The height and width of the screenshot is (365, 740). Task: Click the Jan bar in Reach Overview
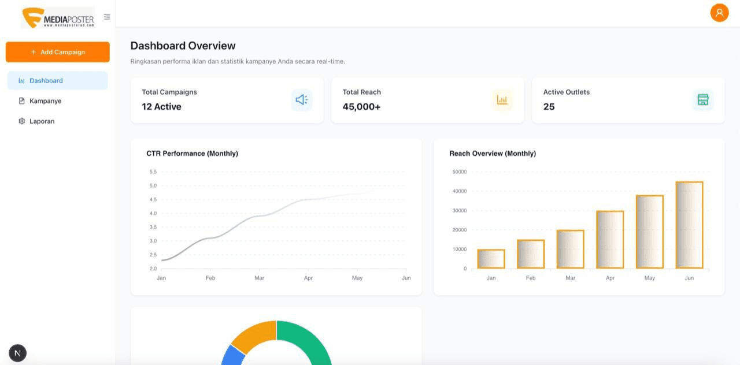pyautogui.click(x=491, y=259)
